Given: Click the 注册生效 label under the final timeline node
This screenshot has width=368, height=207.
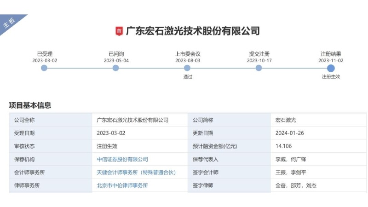Looking at the screenshot, I should coord(331,77).
